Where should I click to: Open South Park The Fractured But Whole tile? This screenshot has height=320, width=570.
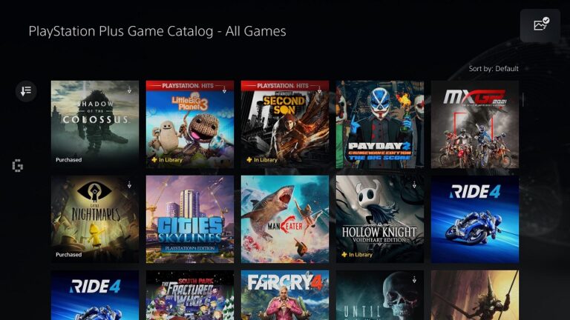(190, 295)
